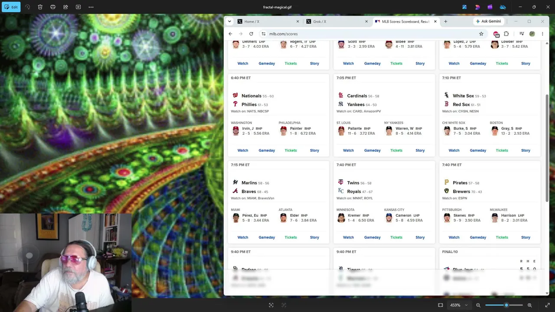Go back to the previous page in Chrome
The width and height of the screenshot is (555, 312).
[x=230, y=34]
